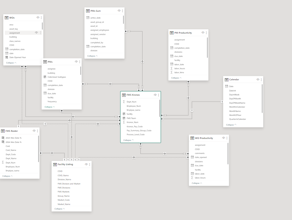
Task: Select the FMS Kronos to WO Productivity relationship marker
Action: coord(165,154)
